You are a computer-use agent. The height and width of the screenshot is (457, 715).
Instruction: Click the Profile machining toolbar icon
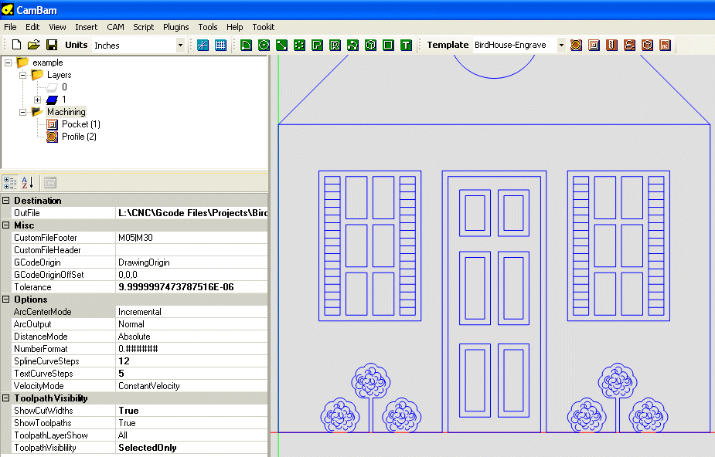pos(576,46)
